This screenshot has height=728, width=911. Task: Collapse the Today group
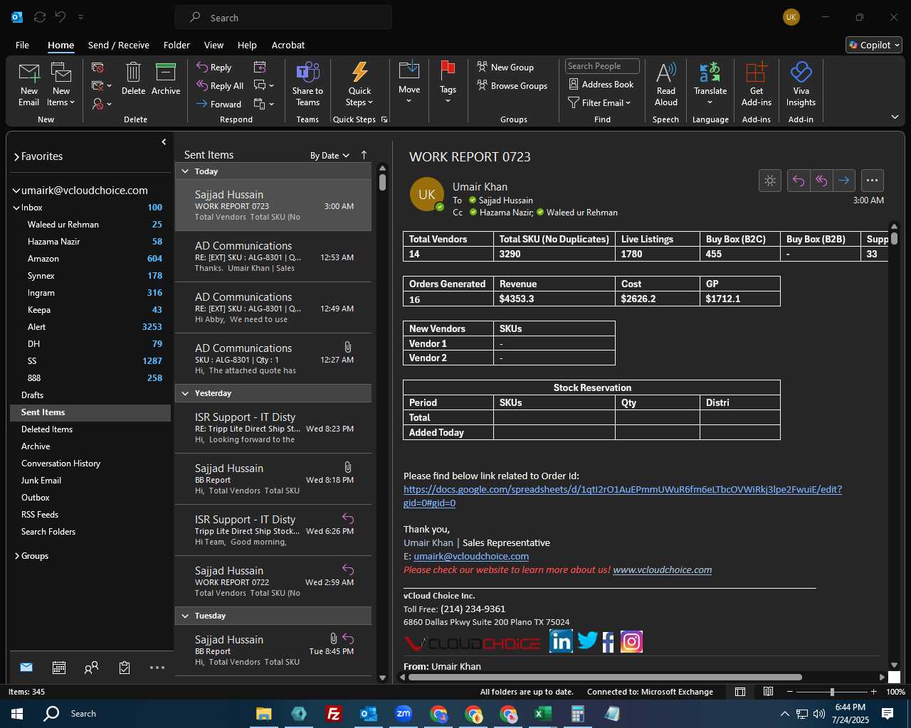coord(185,171)
